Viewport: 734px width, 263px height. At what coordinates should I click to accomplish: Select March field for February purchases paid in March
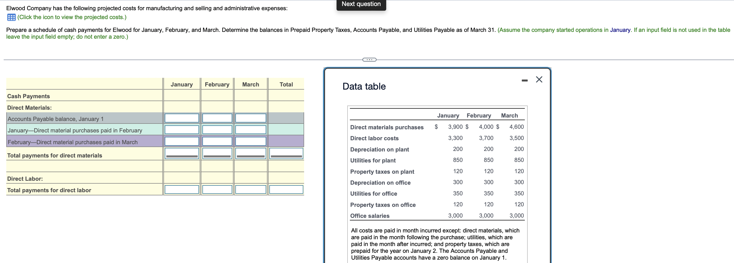point(251,142)
